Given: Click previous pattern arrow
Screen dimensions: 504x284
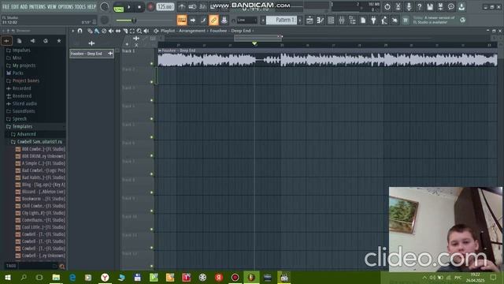Looking at the screenshot, I should [x=263, y=21].
